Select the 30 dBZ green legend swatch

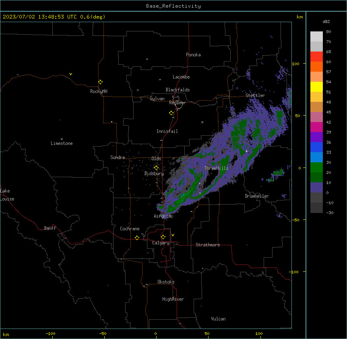point(316,167)
